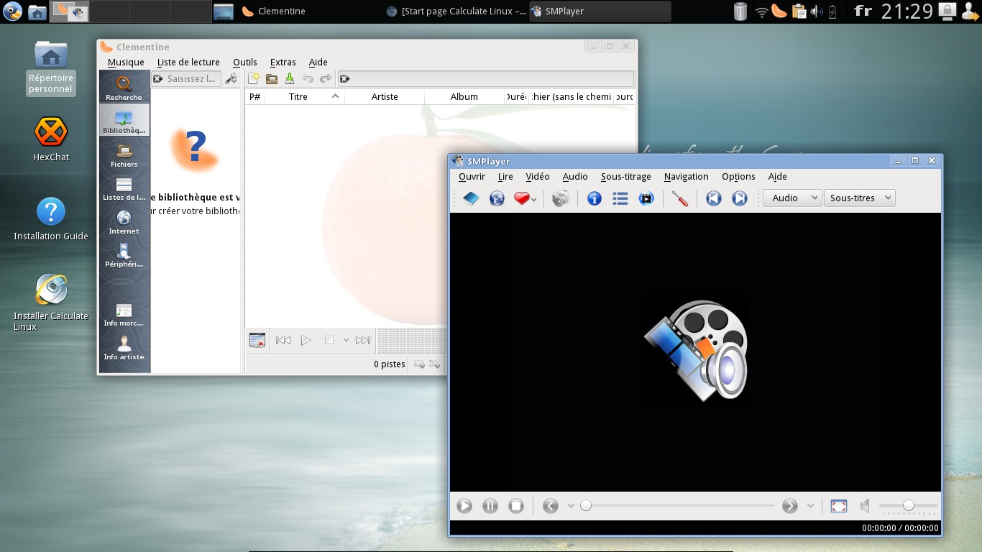This screenshot has height=552, width=982.
Task: Click the redo arrow in Clementine playlist toolbar
Action: [x=326, y=79]
